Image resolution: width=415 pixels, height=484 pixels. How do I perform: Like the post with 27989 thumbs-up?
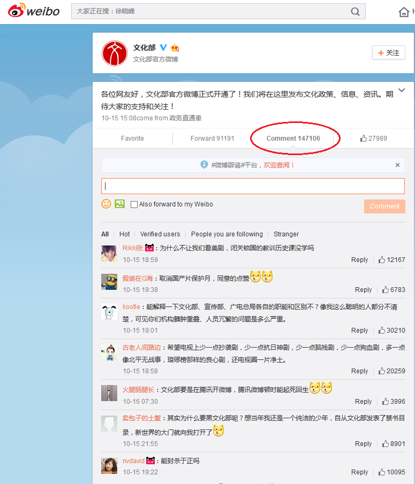point(373,139)
